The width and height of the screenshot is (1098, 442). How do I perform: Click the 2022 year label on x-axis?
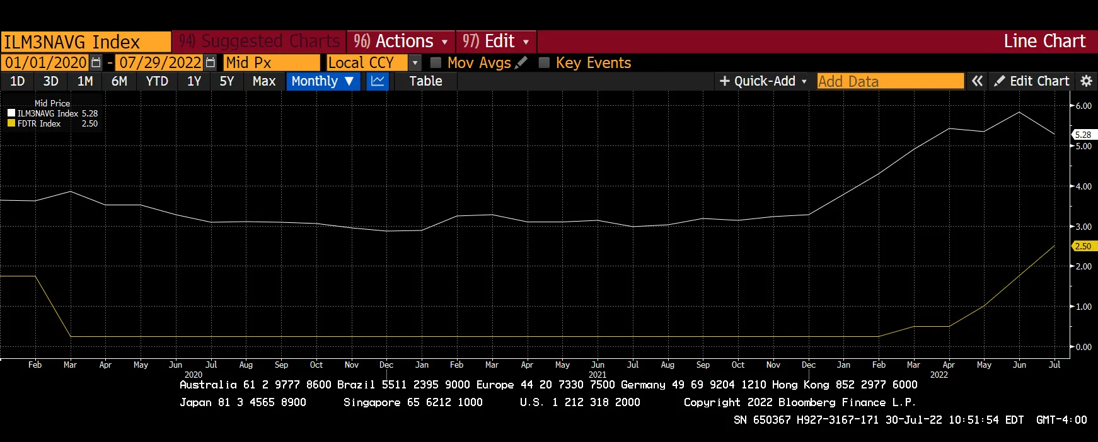(x=939, y=375)
